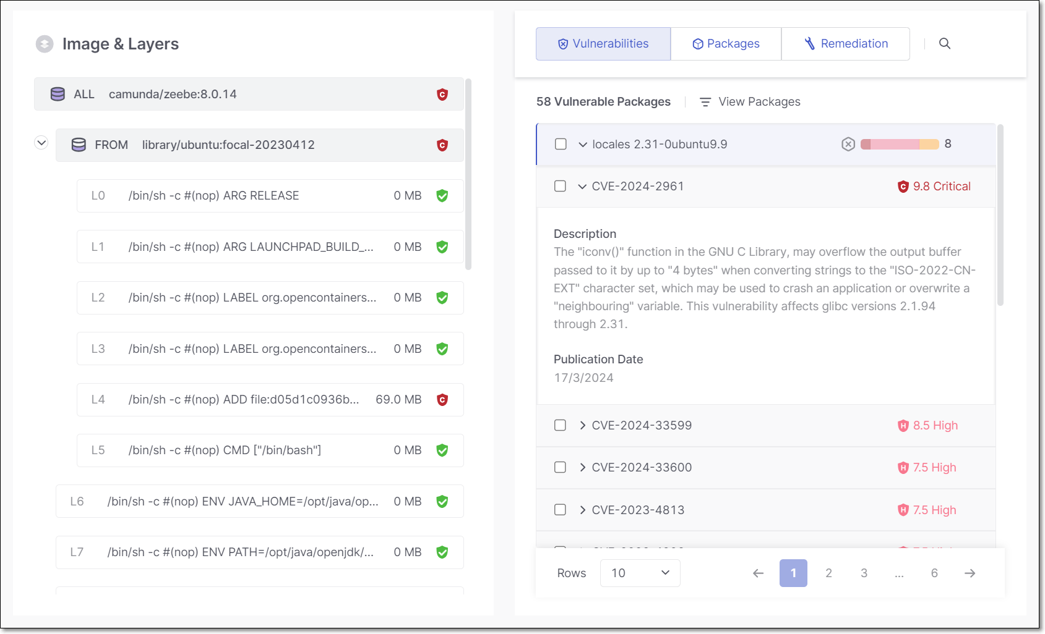Click the circled X icon on locales row
The height and width of the screenshot is (634, 1045).
(848, 144)
